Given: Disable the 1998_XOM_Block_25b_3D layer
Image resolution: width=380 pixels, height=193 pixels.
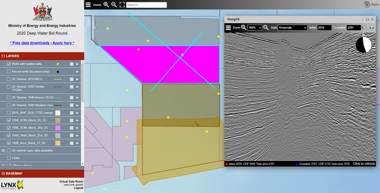Looking at the screenshot, I should coord(9,128).
